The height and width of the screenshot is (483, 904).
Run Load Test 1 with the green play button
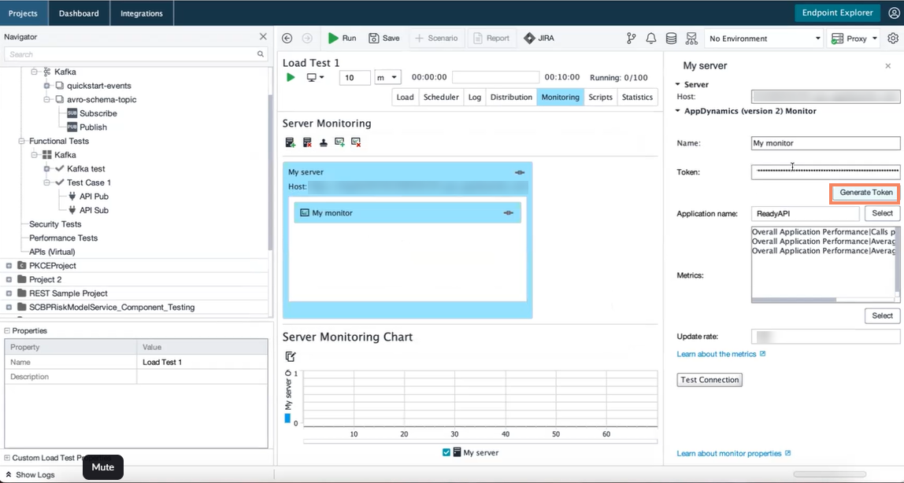point(290,77)
